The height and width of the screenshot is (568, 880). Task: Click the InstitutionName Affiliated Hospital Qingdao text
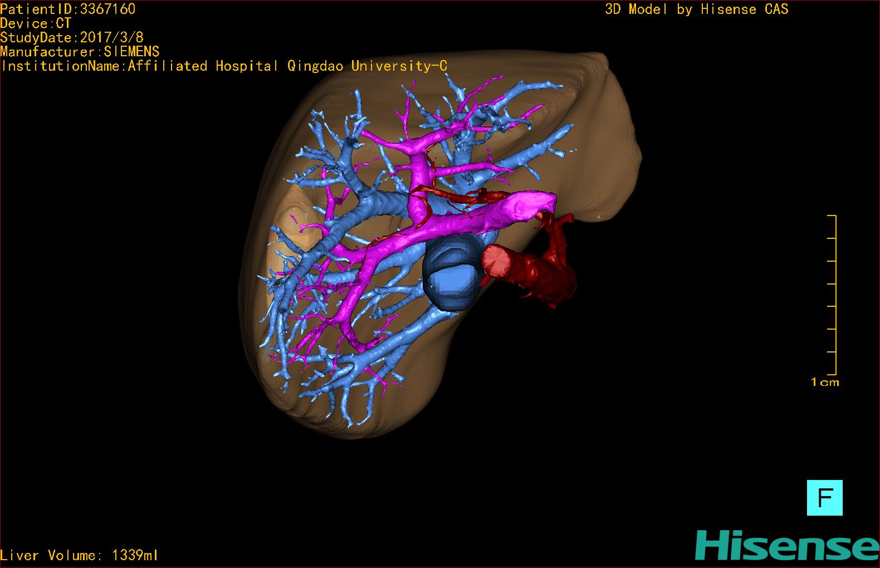pos(224,66)
